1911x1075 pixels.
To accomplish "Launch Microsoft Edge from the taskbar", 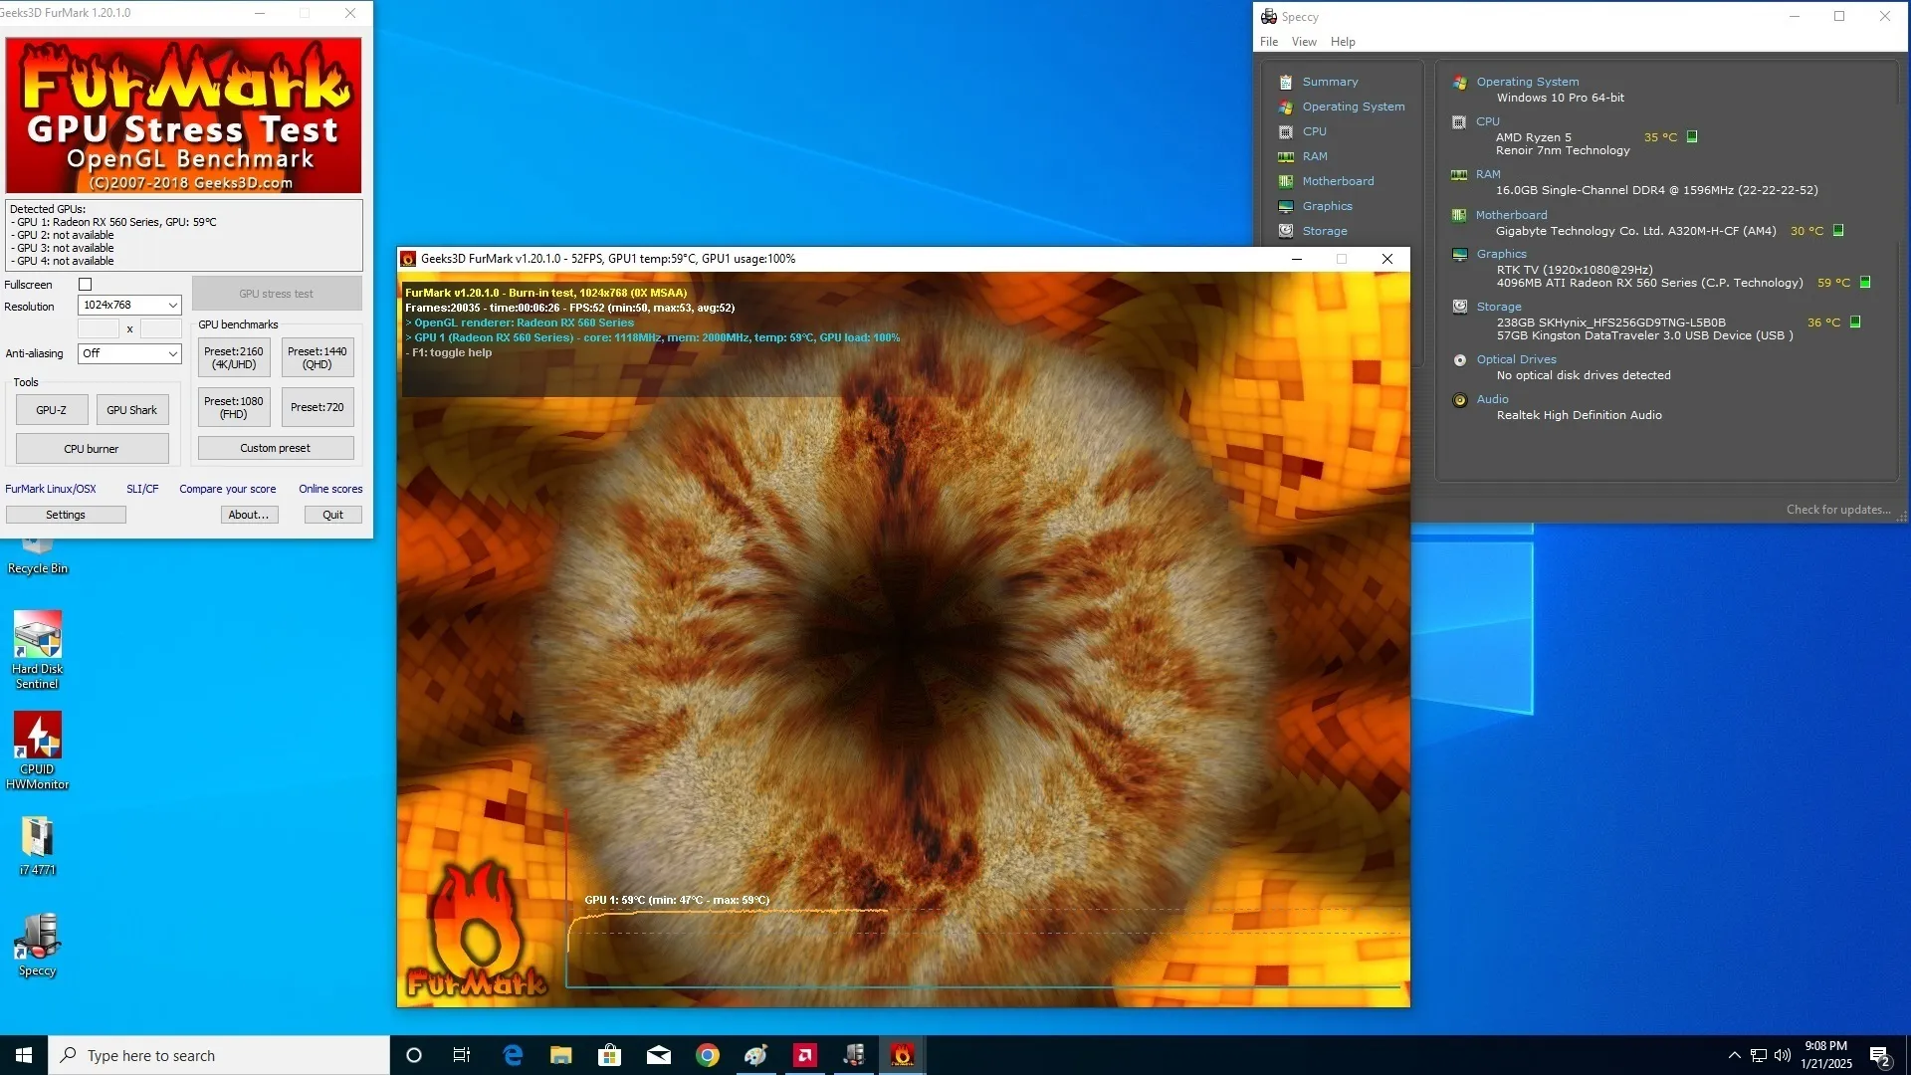I will pyautogui.click(x=513, y=1055).
